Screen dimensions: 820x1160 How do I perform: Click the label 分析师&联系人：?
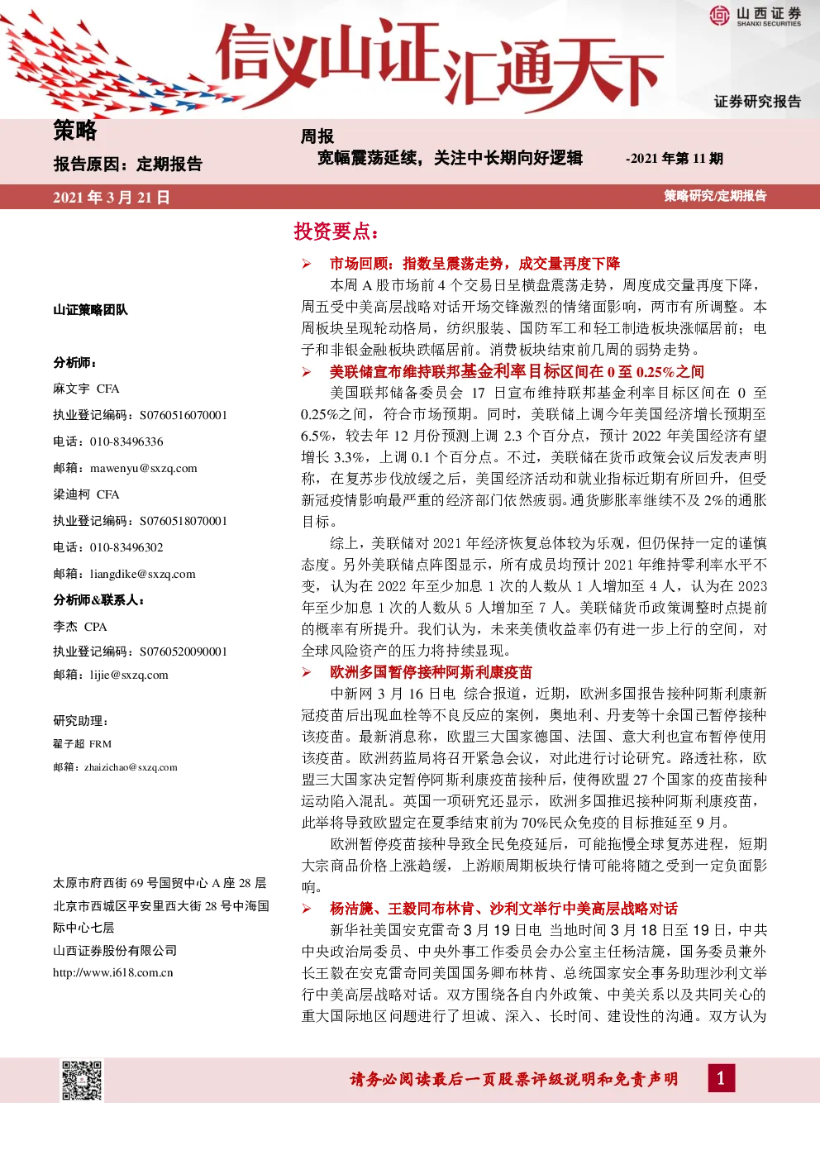98,600
